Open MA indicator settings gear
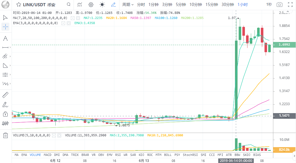296x163 pixels. click(72, 18)
